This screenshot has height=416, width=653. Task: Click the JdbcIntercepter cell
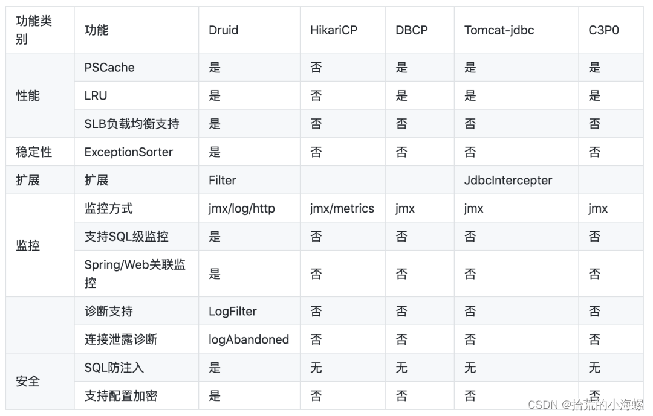point(516,180)
